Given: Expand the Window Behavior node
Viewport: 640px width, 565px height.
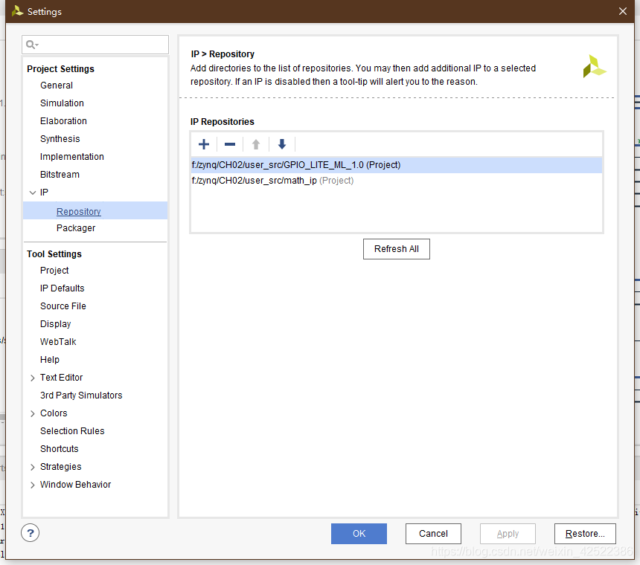Looking at the screenshot, I should tap(33, 485).
